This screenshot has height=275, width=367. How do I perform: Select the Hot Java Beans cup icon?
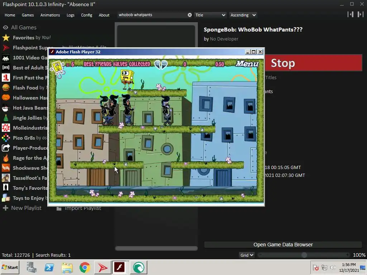[x=6, y=108]
